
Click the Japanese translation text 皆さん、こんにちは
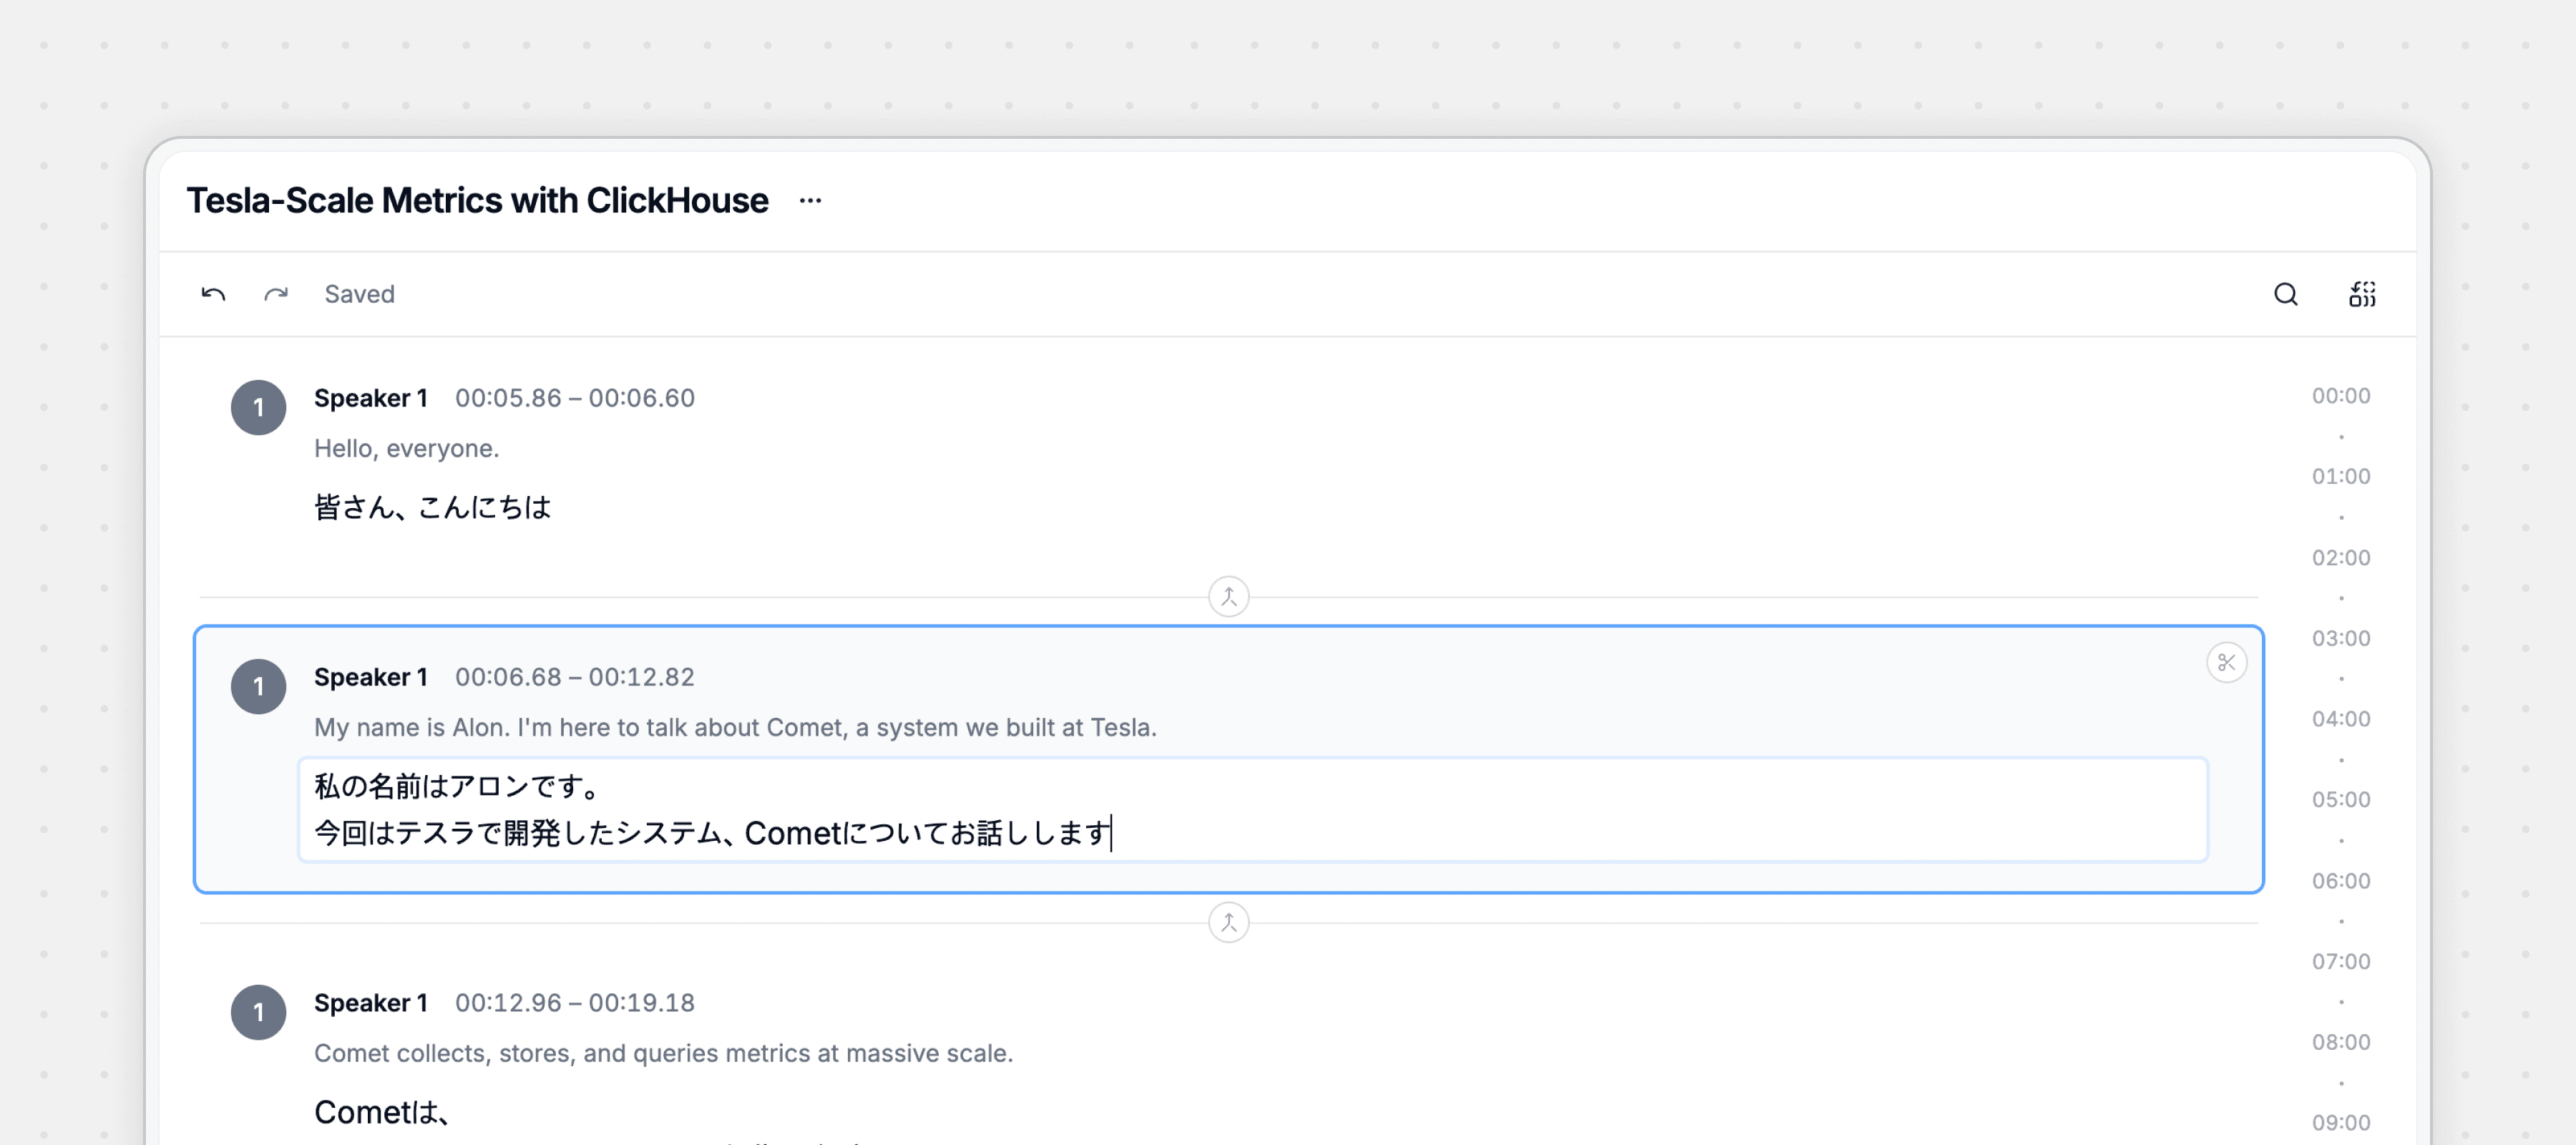432,508
